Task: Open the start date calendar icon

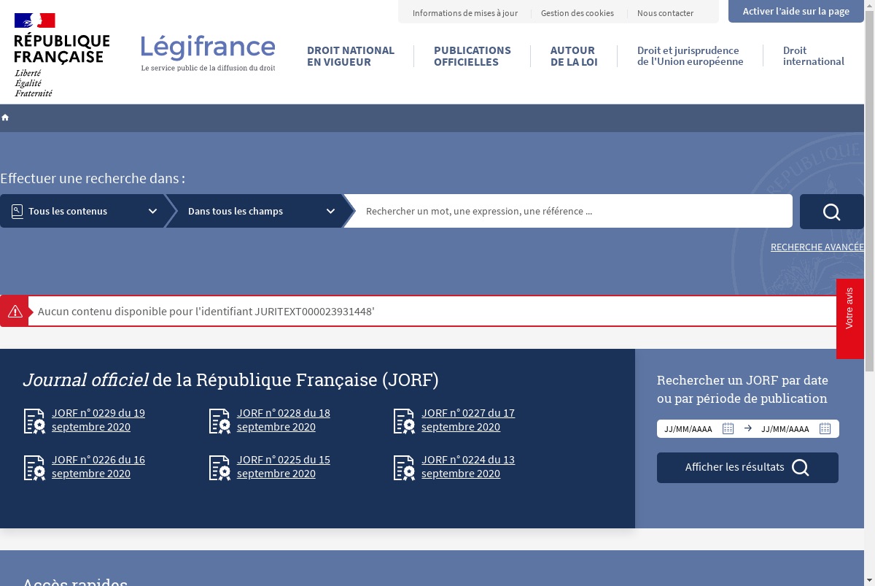Action: pyautogui.click(x=728, y=428)
